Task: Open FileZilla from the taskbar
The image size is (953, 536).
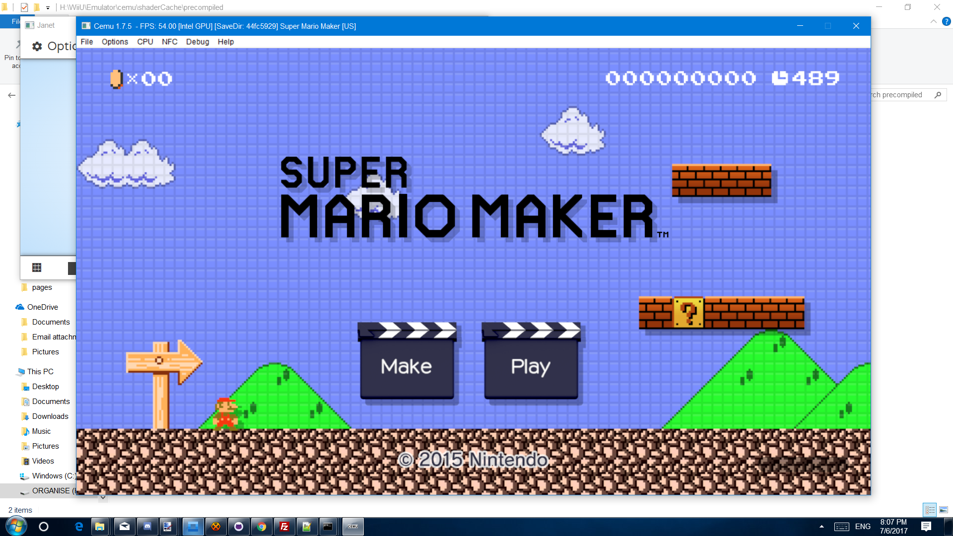Action: [x=284, y=527]
